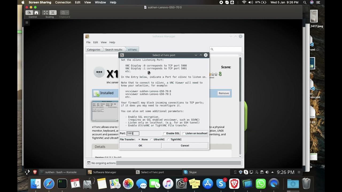Open hamburger menu on remote desktop
Screen dimensions: 342x192
click(x=27, y=22)
